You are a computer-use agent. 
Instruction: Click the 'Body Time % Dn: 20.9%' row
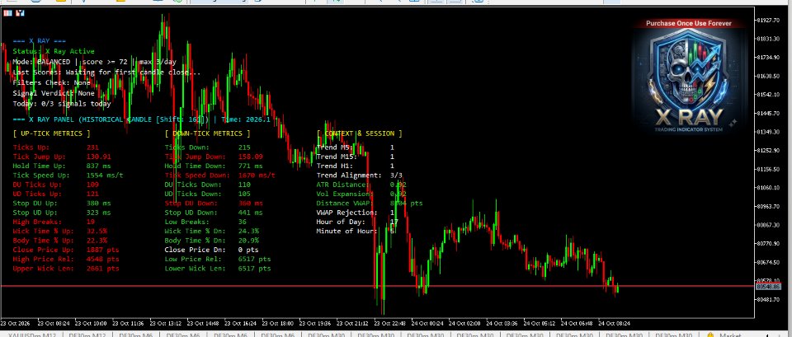(211, 241)
